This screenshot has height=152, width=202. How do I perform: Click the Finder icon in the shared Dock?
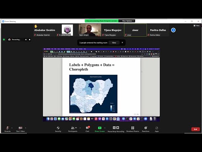[48, 119]
